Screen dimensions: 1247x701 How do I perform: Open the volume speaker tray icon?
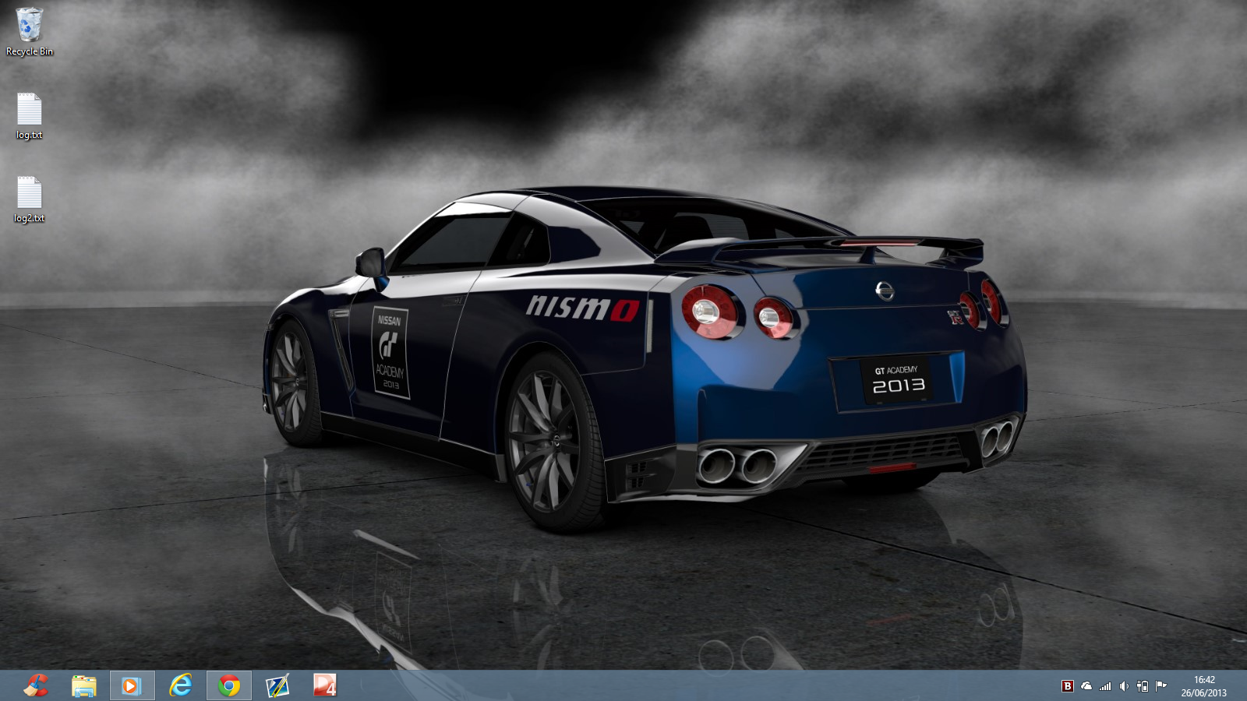(x=1124, y=686)
